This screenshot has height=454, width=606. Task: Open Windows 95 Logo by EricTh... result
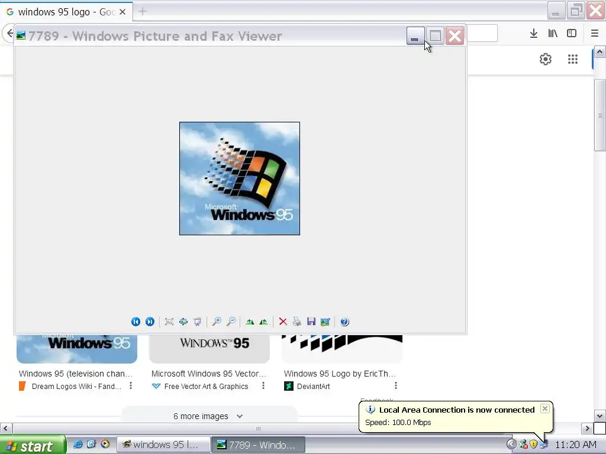click(340, 374)
